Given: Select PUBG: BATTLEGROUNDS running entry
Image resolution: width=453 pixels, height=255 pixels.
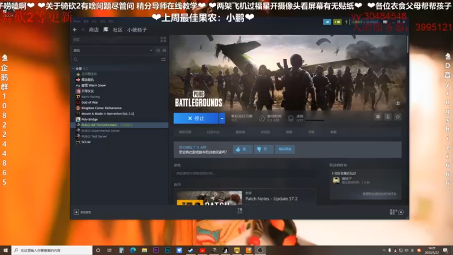Looking at the screenshot, I should pyautogui.click(x=120, y=125).
